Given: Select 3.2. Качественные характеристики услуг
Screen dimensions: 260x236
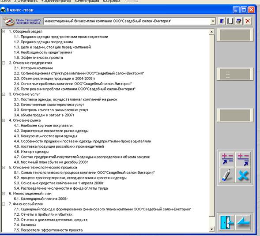Looking at the screenshot, I should click(x=49, y=105).
